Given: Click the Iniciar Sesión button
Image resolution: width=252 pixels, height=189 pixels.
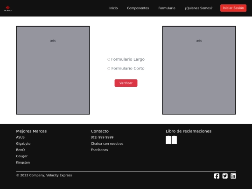Looking at the screenshot, I should point(233,8).
